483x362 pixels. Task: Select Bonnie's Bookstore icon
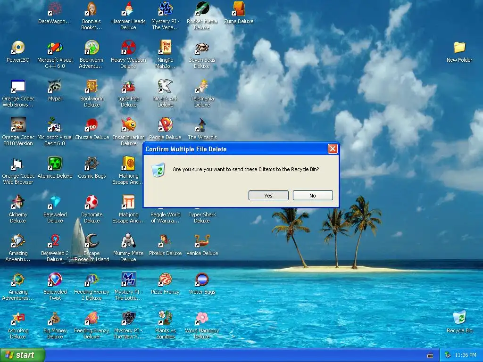coord(92,16)
